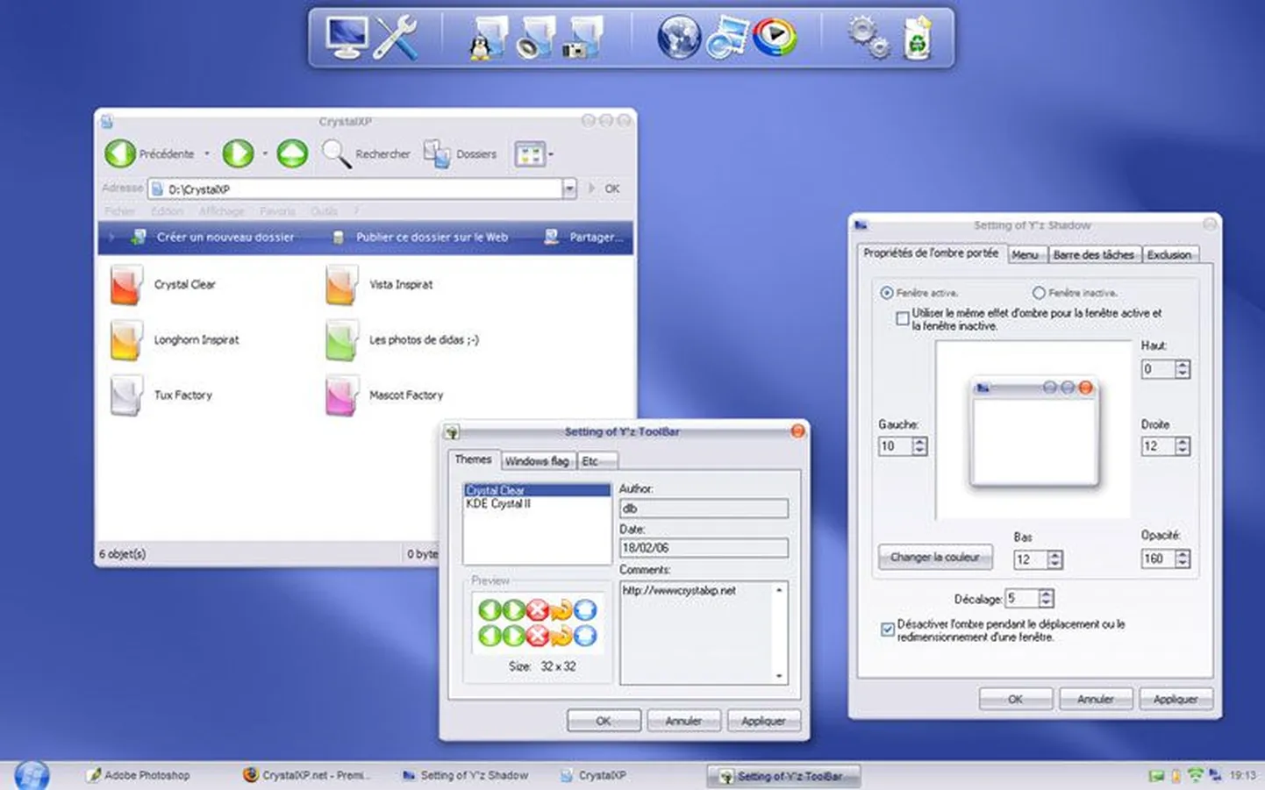Launch the globe web browser dock icon
This screenshot has width=1265, height=790.
tap(679, 39)
